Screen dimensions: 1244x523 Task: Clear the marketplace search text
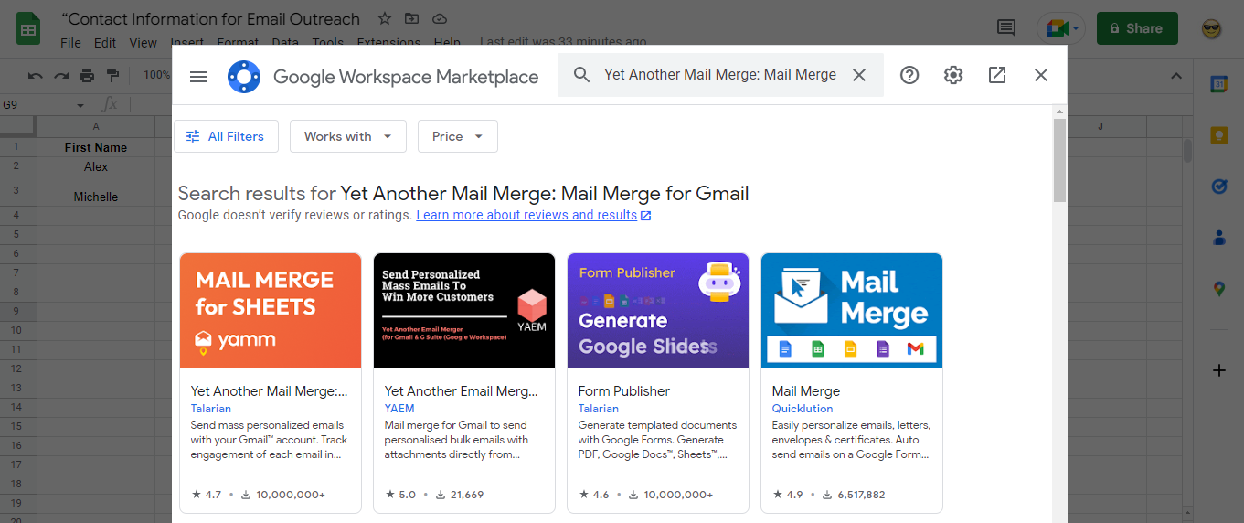click(x=859, y=75)
